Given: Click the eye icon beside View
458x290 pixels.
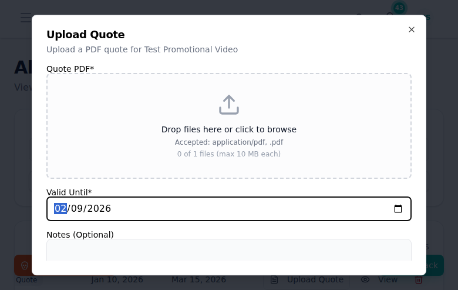Looking at the screenshot, I should (x=365, y=279).
